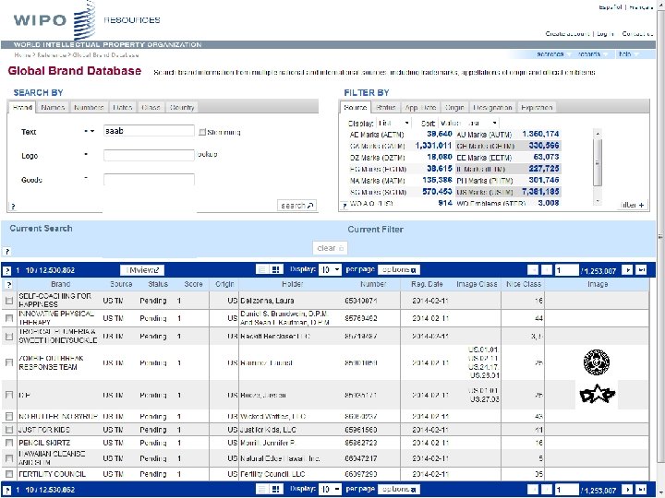Go to next page via top bar arrow
This screenshot has width=665, height=498.
point(627,269)
